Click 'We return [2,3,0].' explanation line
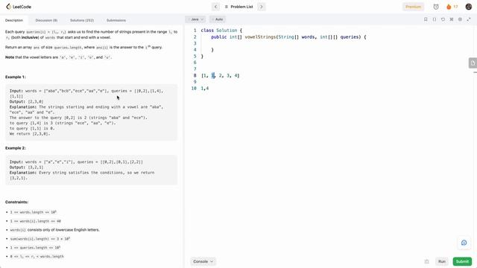Image resolution: width=477 pixels, height=268 pixels. [x=30, y=134]
